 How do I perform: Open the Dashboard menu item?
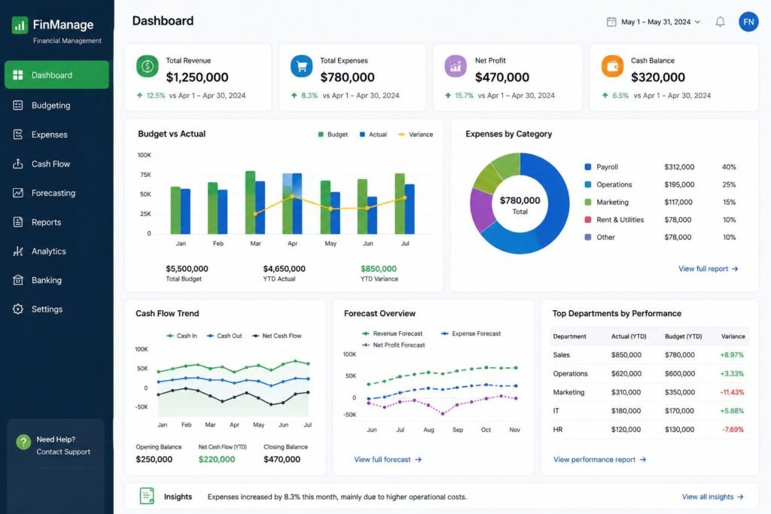click(x=56, y=75)
